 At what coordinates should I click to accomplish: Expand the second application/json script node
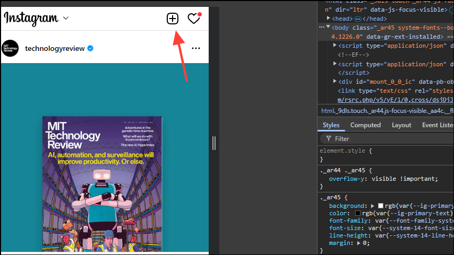tap(335, 64)
